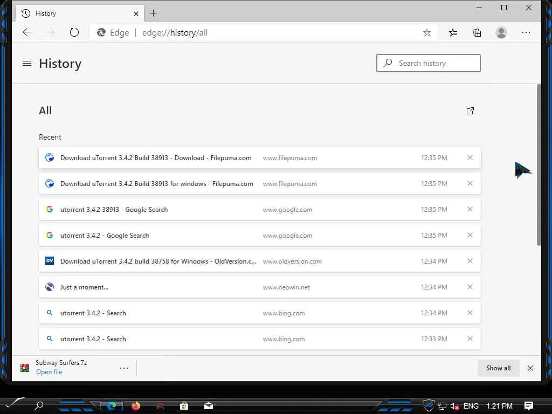Screen dimensions: 552x414
Task: Click the OldVersion favicon in history list
Action: click(50, 261)
